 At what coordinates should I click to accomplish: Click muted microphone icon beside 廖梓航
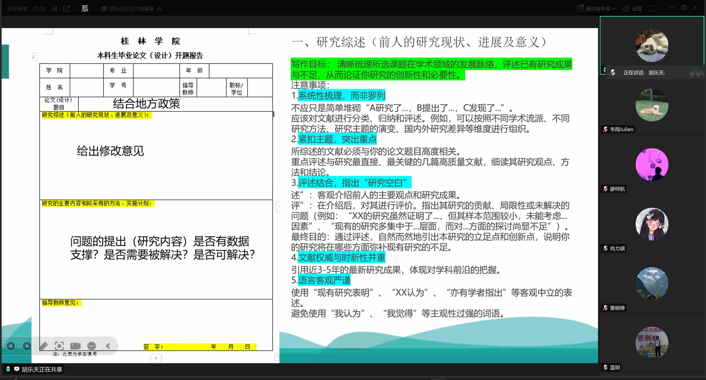click(x=605, y=189)
